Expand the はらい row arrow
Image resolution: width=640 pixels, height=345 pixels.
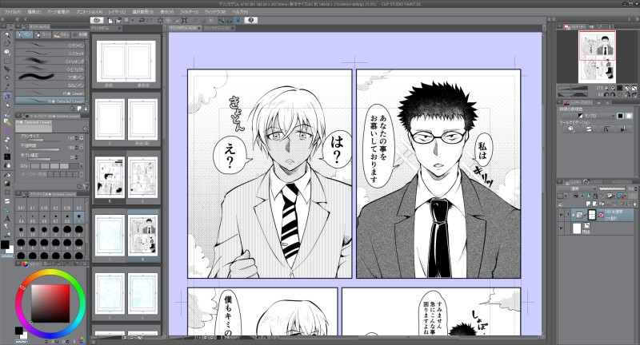click(x=81, y=166)
